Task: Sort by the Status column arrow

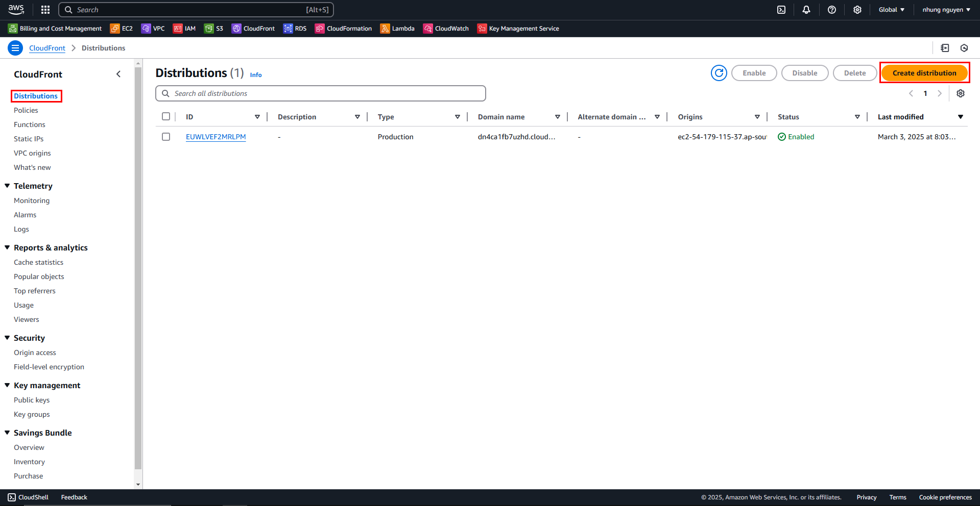Action: 857,117
